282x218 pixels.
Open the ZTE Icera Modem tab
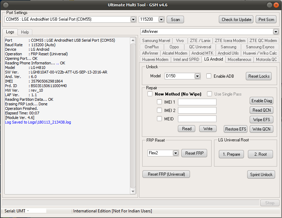tap(230, 41)
